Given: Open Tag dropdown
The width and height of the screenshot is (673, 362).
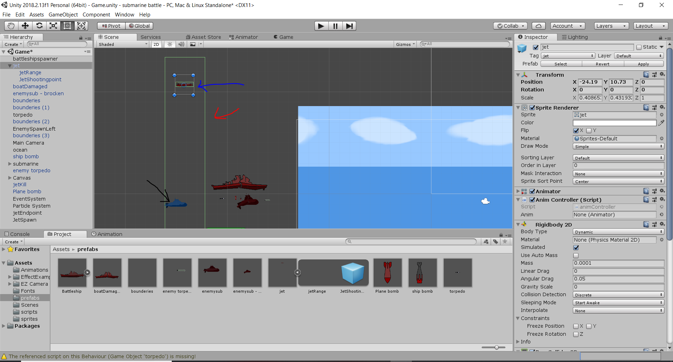Looking at the screenshot, I should [568, 56].
